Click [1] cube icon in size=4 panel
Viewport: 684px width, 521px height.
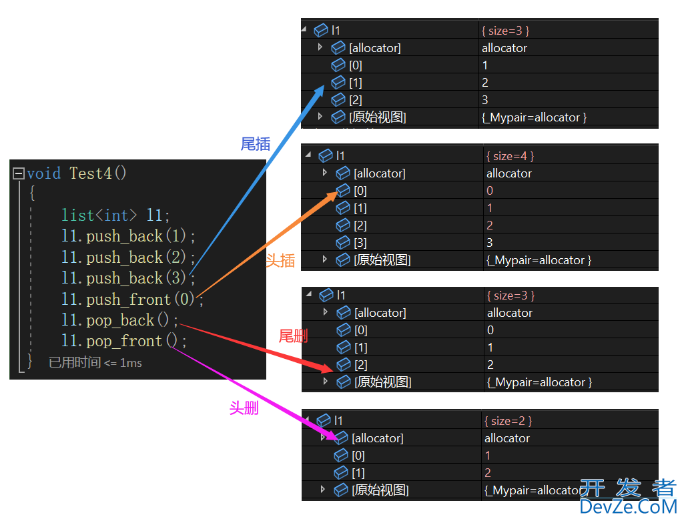(343, 208)
